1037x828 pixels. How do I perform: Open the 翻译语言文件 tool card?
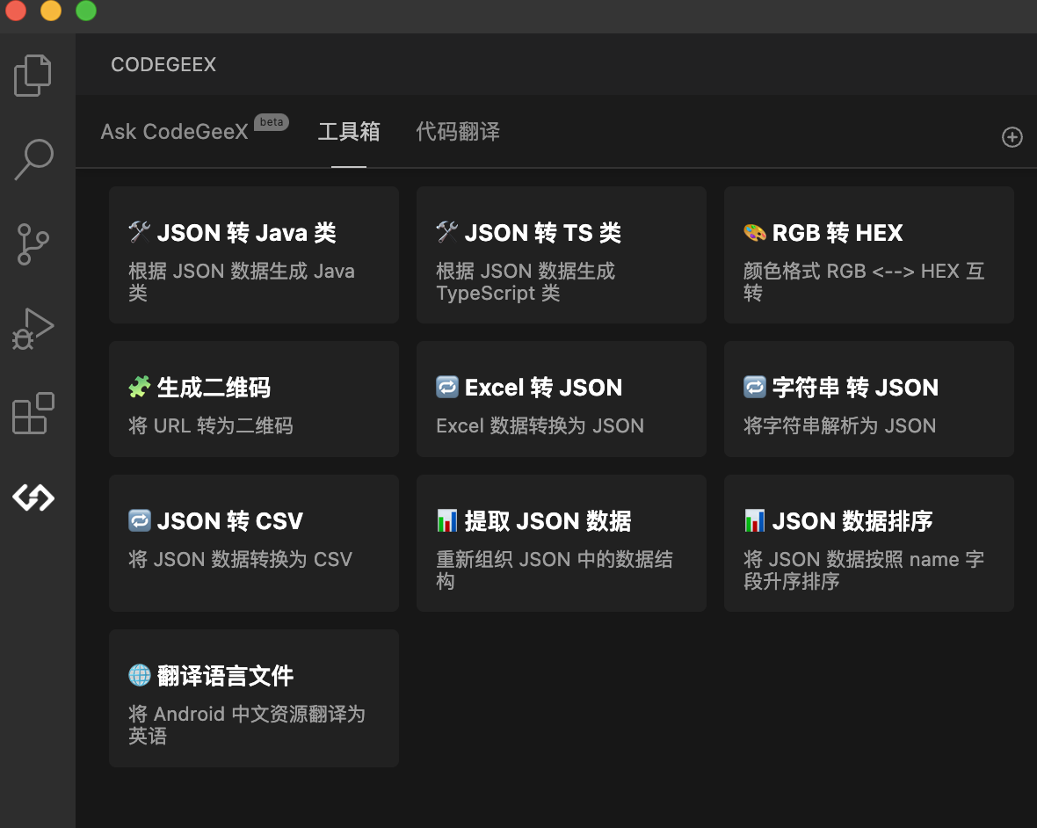[253, 697]
